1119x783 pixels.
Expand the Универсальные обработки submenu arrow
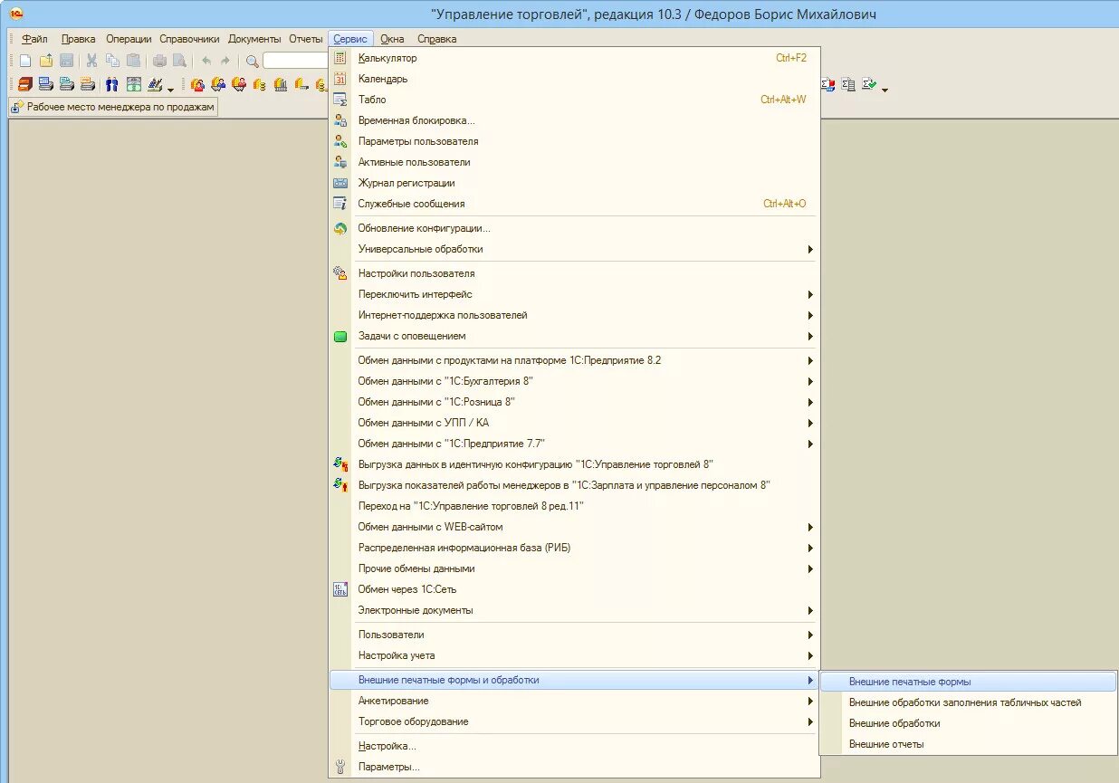point(810,249)
